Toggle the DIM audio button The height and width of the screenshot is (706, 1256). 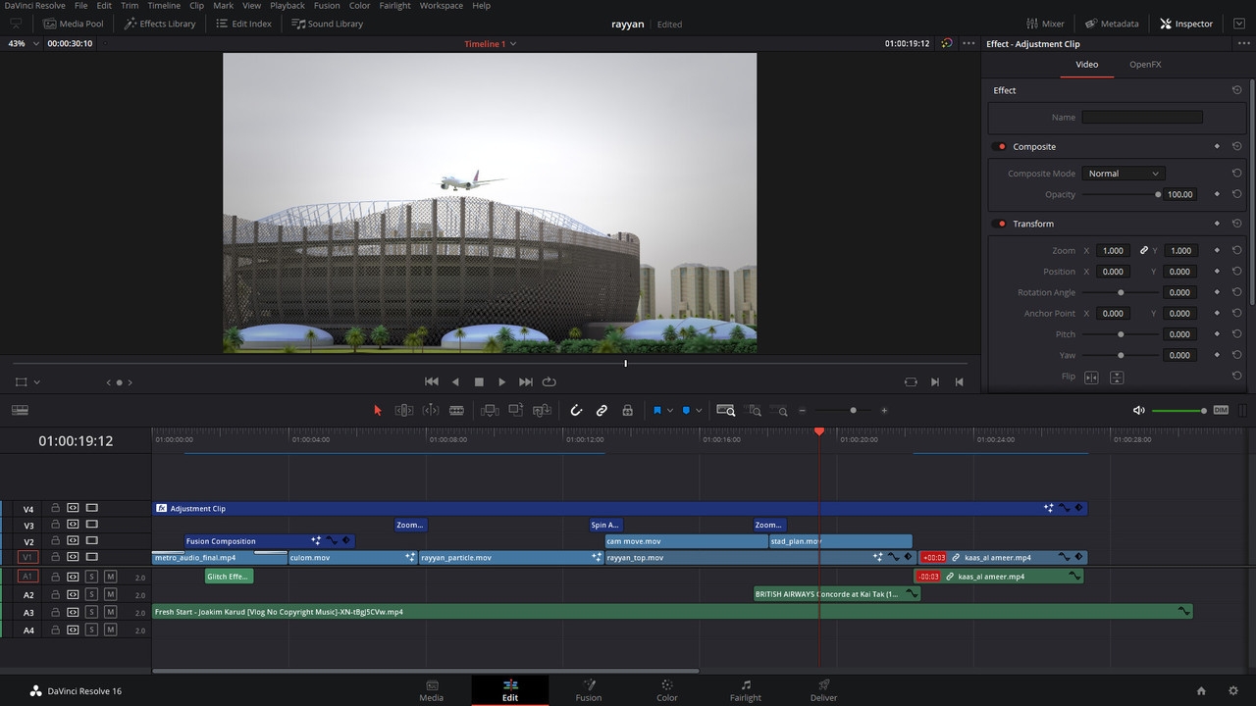[1221, 411]
